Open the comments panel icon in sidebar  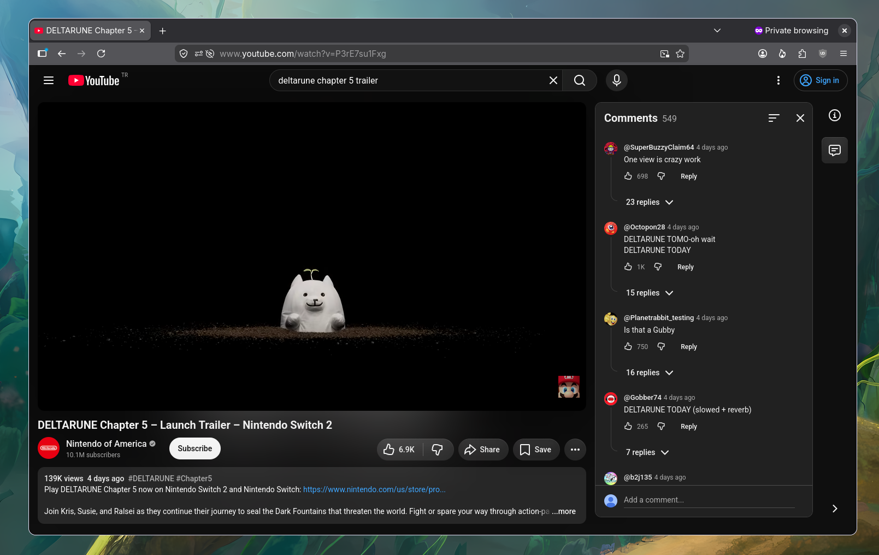tap(834, 150)
